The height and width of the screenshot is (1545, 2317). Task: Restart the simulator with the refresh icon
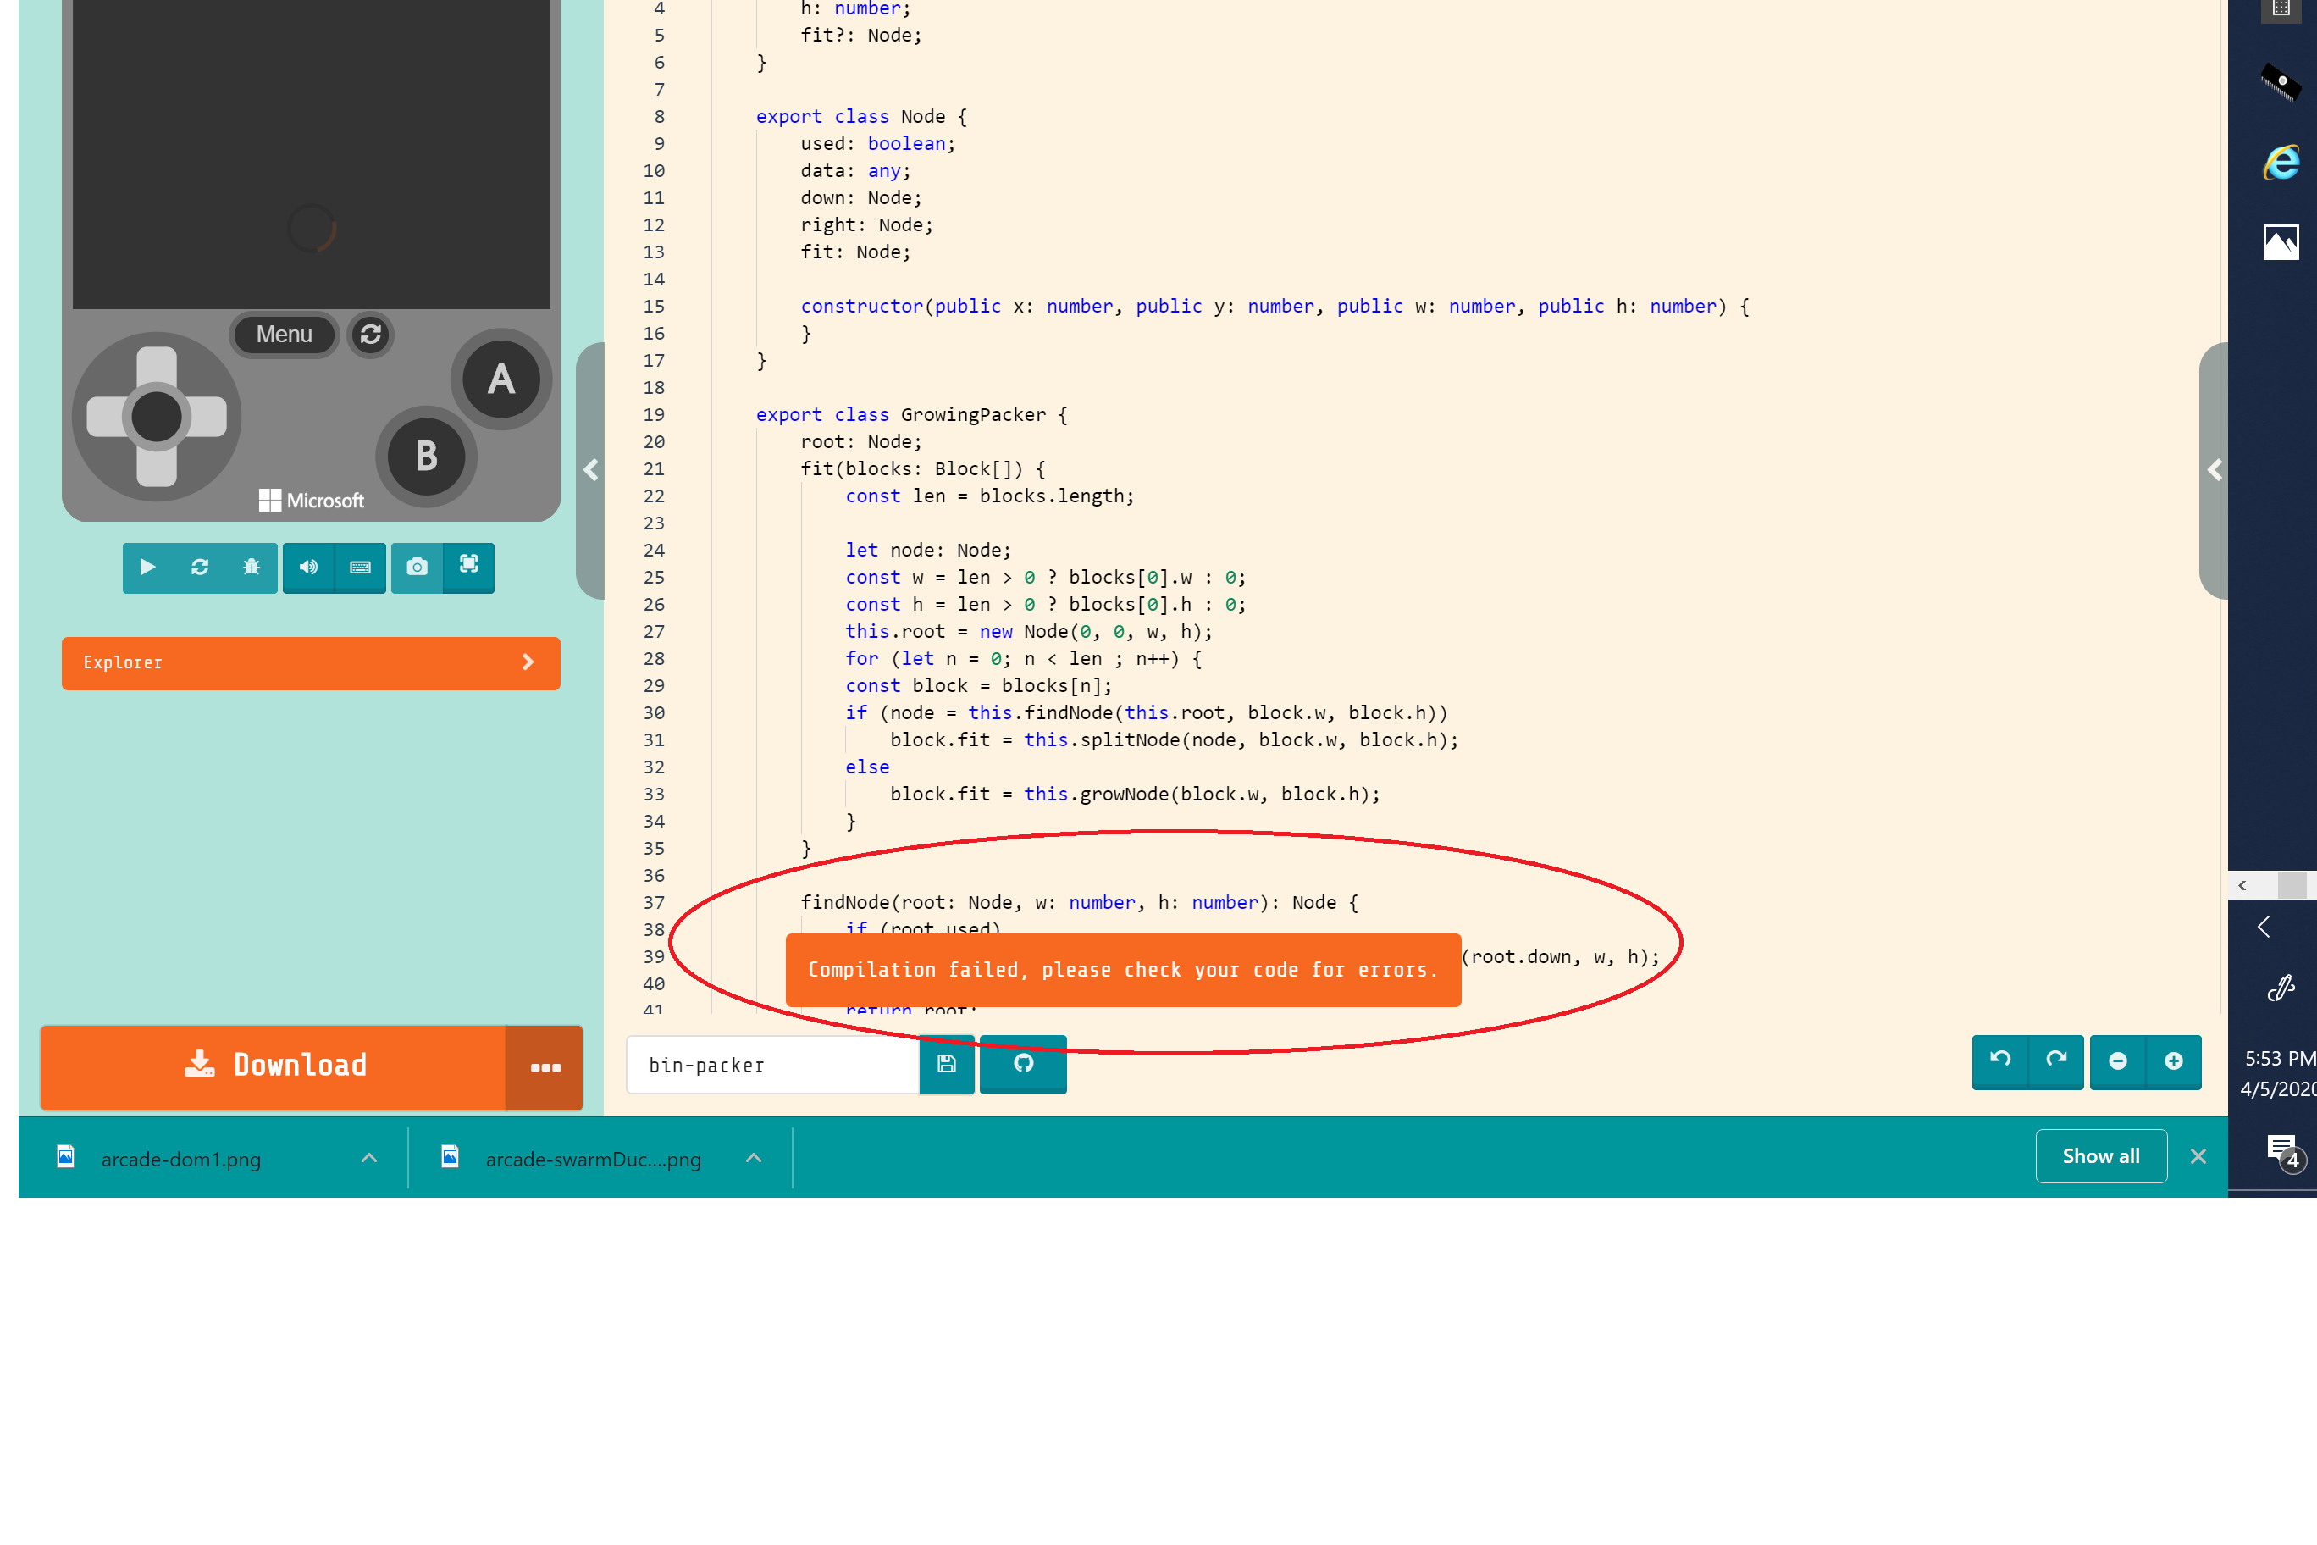pos(200,567)
